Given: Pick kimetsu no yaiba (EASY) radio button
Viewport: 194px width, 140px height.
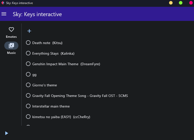Looking at the screenshot, I should pyautogui.click(x=28, y=117).
